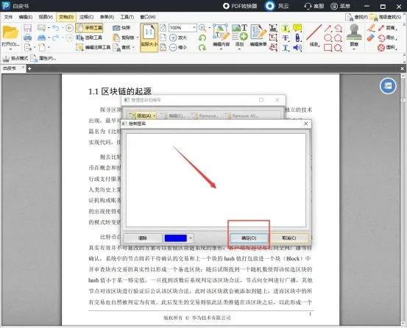Click the 快照 snapshot camera icon
Viewport: 407px width, 328px height.
(x=116, y=28)
